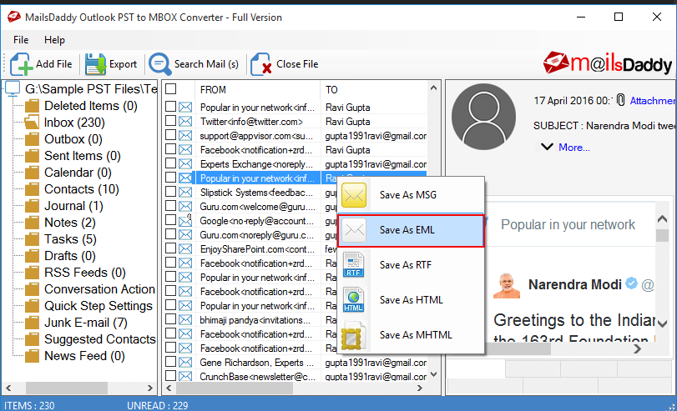Click the MailsDaddy logo

608,63
